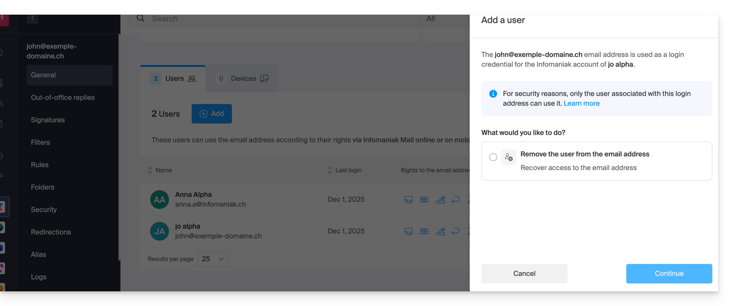Open the Security section in the sidebar
The image size is (733, 306).
[x=44, y=210]
